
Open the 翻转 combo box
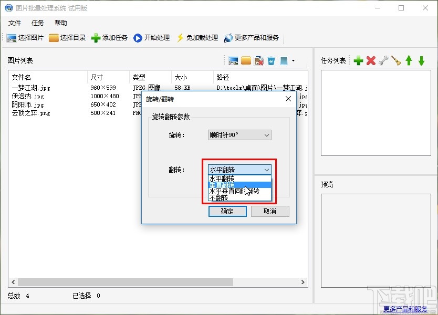tap(267, 169)
